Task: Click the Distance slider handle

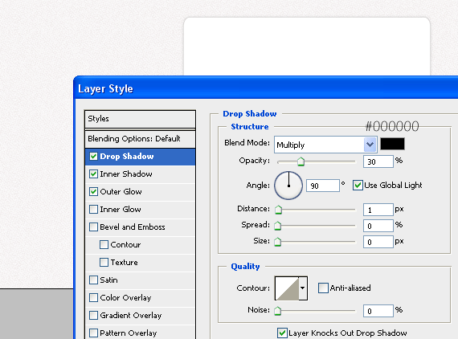Action: point(278,210)
